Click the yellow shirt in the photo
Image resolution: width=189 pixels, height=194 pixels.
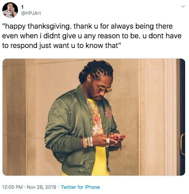click(100, 161)
